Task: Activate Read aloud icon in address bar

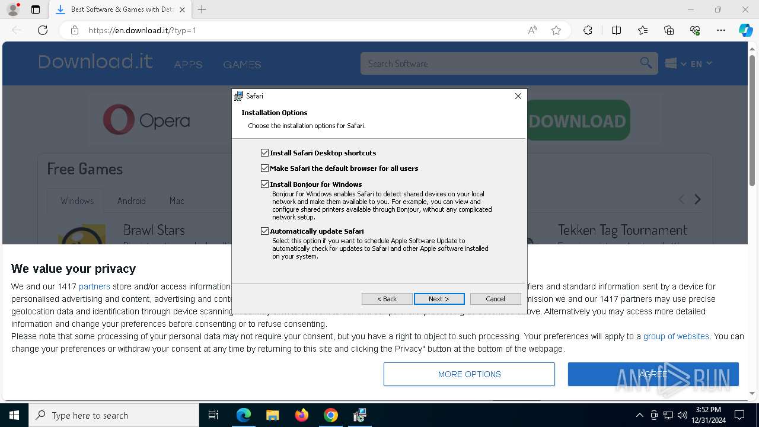Action: 532,30
